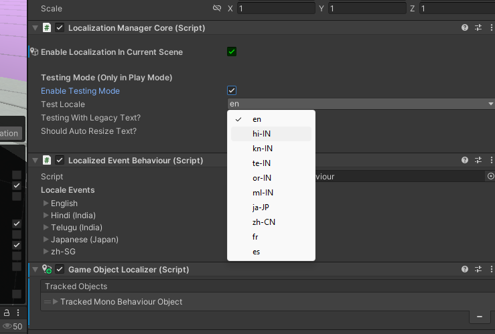Click the Tracked Objects list header
This screenshot has height=334, width=495.
pos(268,286)
